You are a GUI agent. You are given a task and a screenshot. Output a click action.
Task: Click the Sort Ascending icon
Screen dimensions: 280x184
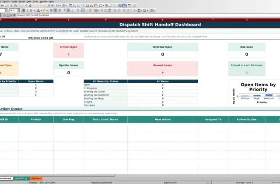point(74,6)
